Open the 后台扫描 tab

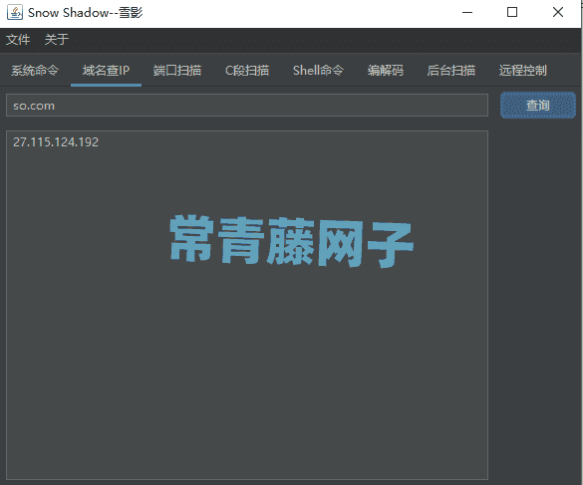(x=451, y=71)
